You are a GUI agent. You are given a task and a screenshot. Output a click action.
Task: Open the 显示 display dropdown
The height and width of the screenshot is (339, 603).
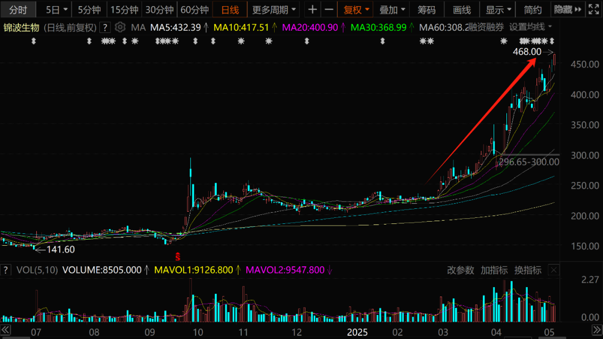pos(497,9)
